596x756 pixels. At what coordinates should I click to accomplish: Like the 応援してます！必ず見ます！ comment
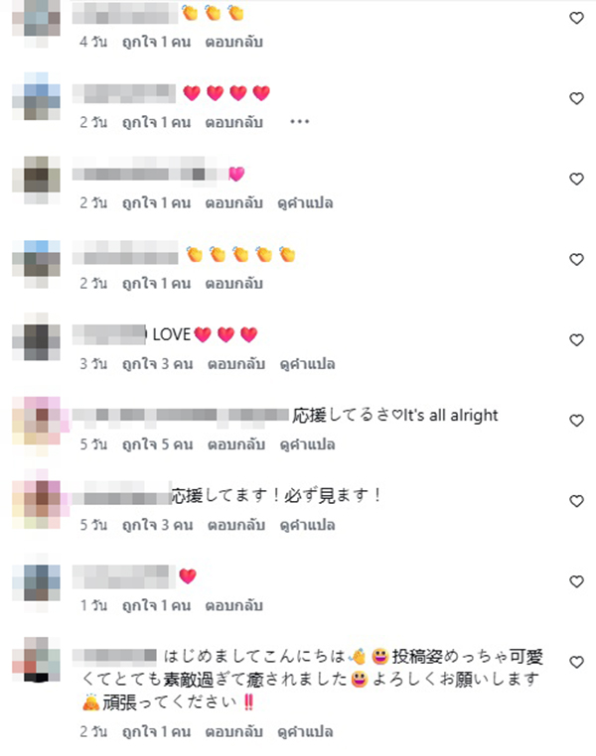[577, 501]
